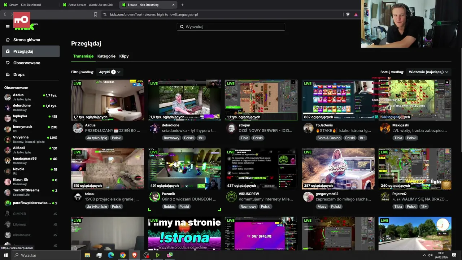462x260 pixels.
Task: Open Vivyenna in the followed list
Action: click(x=31, y=139)
